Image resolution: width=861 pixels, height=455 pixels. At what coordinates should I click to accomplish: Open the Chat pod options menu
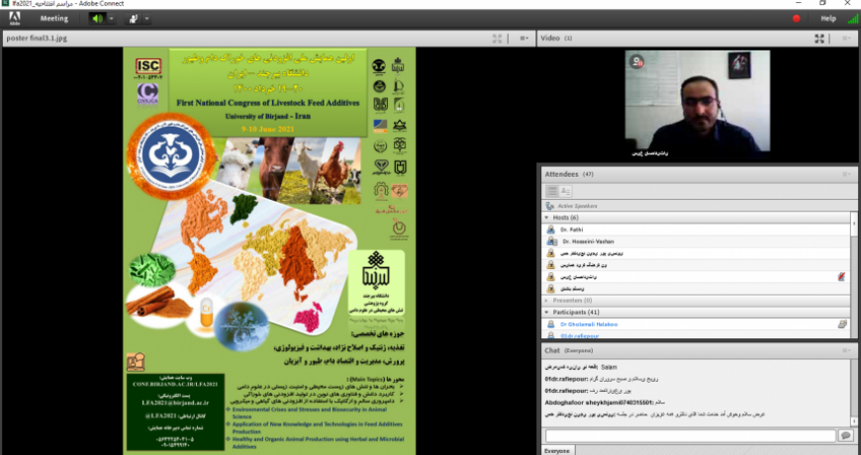[847, 350]
